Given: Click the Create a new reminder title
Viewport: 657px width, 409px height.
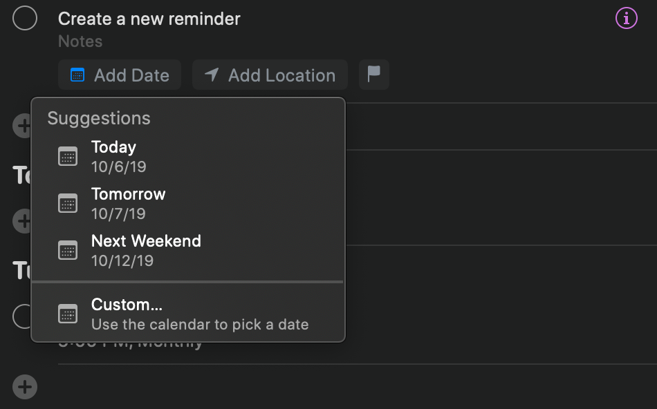Looking at the screenshot, I should click(149, 19).
